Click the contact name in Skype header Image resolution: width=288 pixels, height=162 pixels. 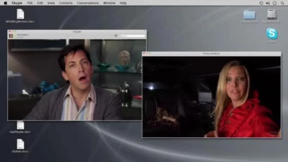click(23, 35)
